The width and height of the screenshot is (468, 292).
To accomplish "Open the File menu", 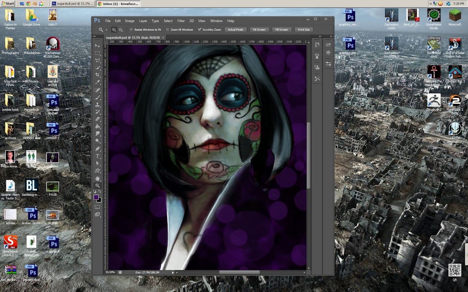I will [108, 21].
